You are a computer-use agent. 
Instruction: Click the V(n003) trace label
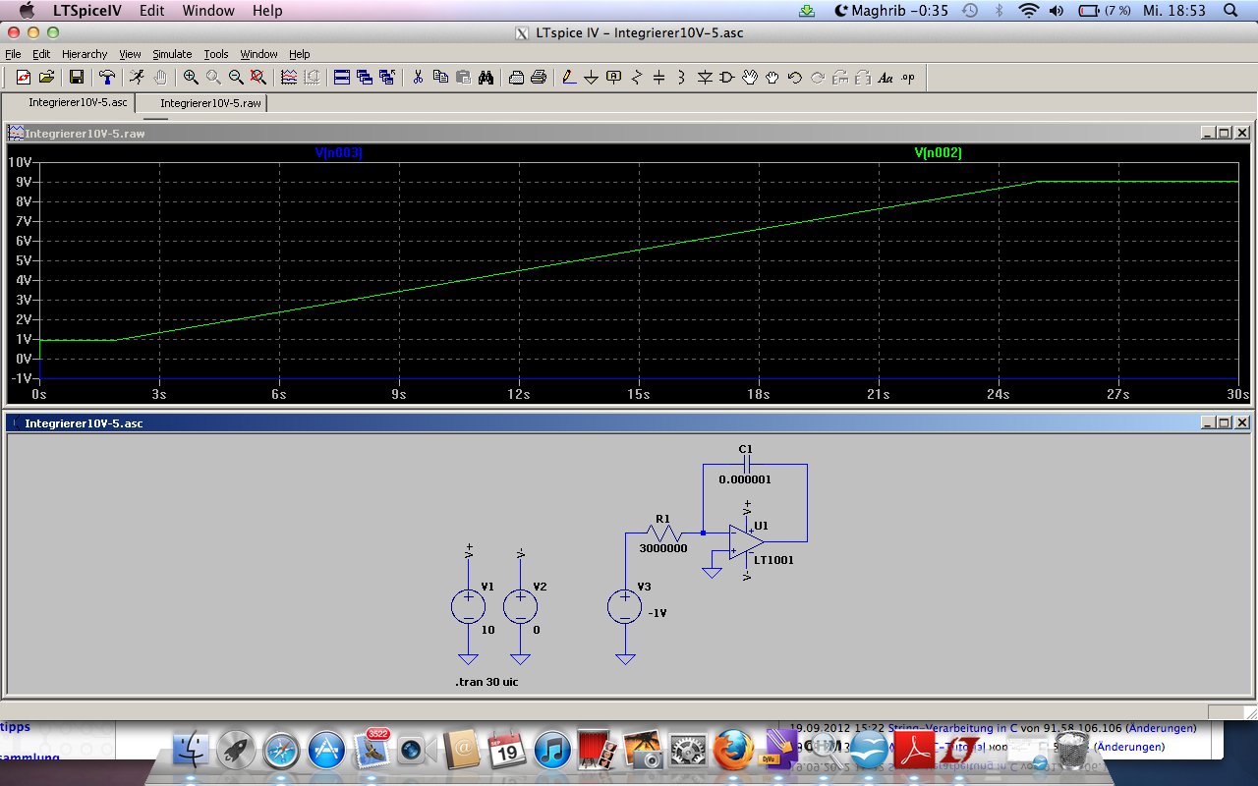coord(338,153)
